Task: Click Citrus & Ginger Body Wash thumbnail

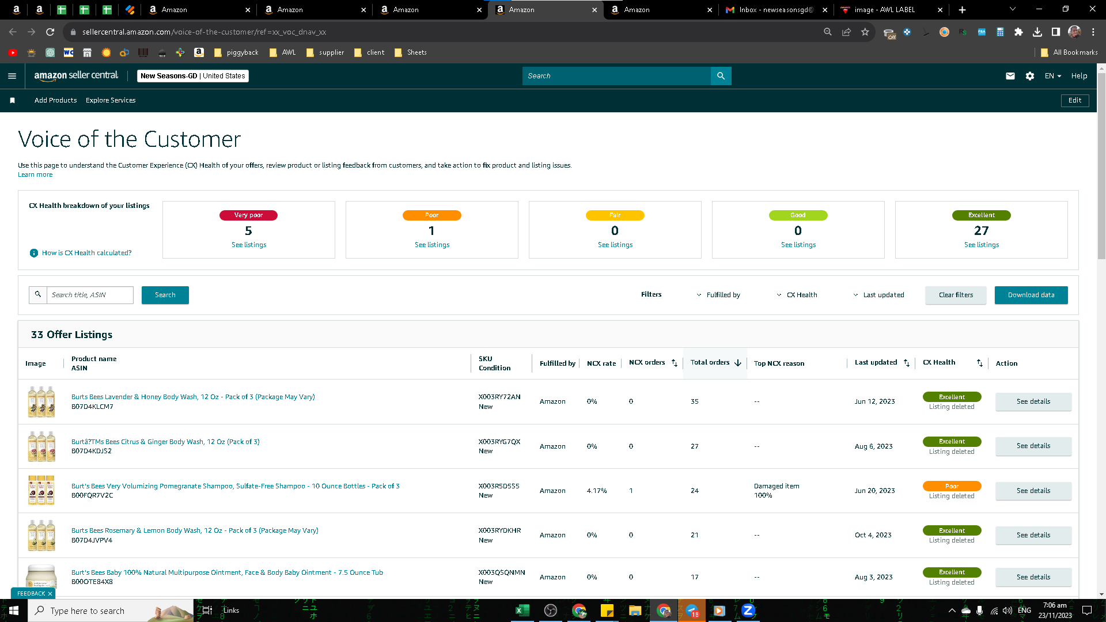Action: pyautogui.click(x=41, y=446)
